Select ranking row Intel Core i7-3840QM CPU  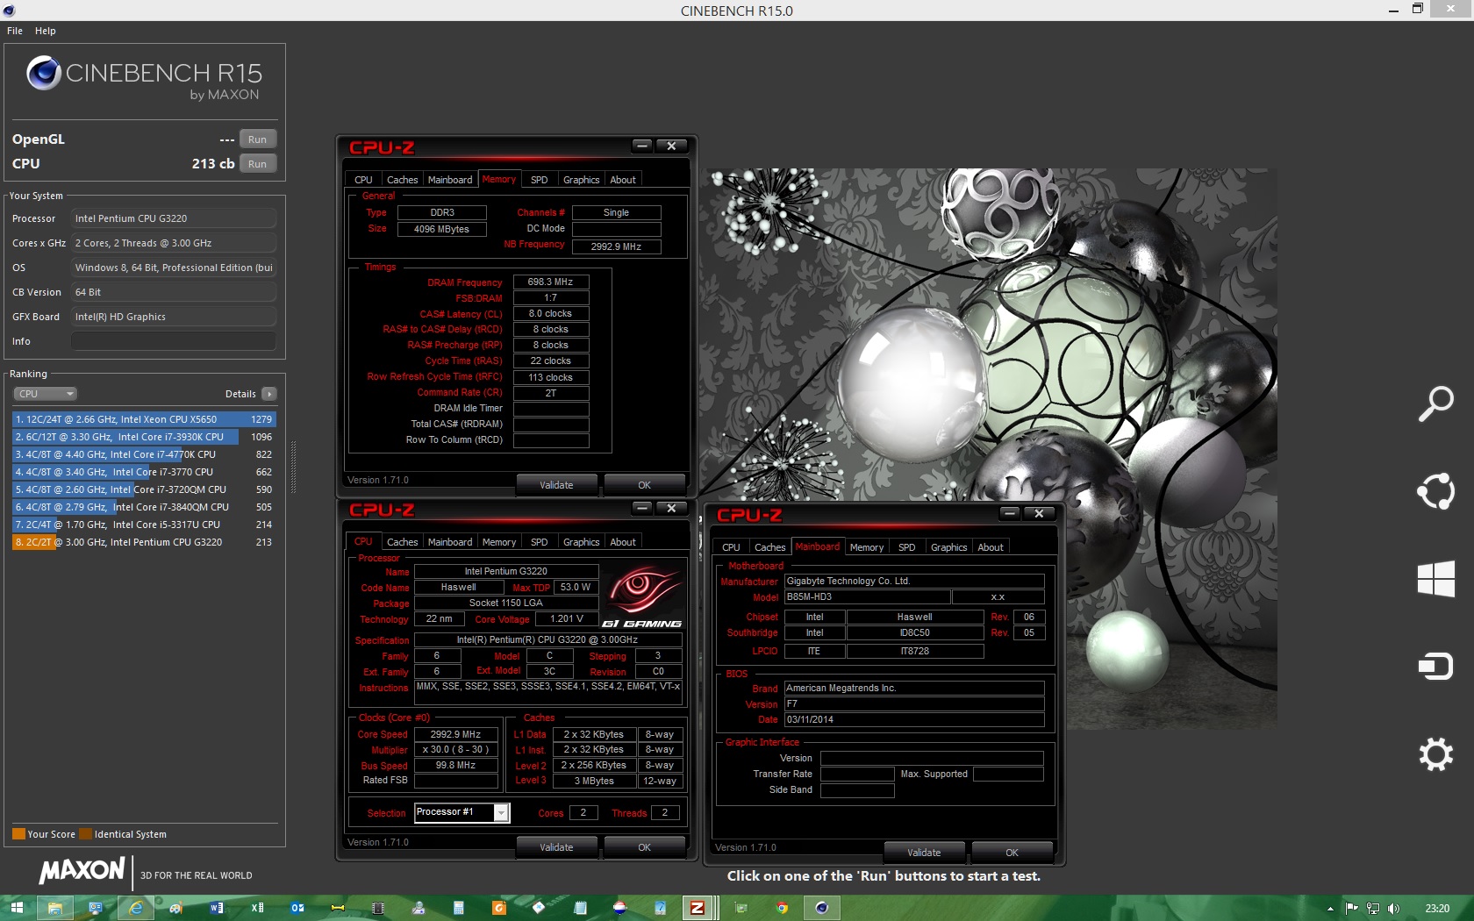pyautogui.click(x=144, y=507)
